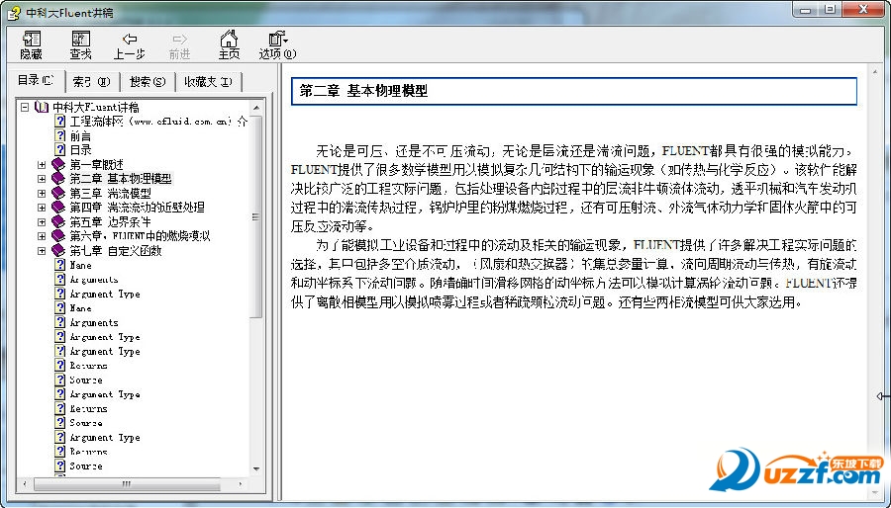Open the Options (选项) toolbar menu
891x508 pixels.
[278, 45]
